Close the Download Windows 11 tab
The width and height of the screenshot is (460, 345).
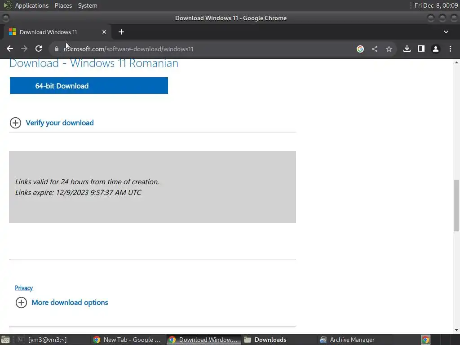[104, 32]
